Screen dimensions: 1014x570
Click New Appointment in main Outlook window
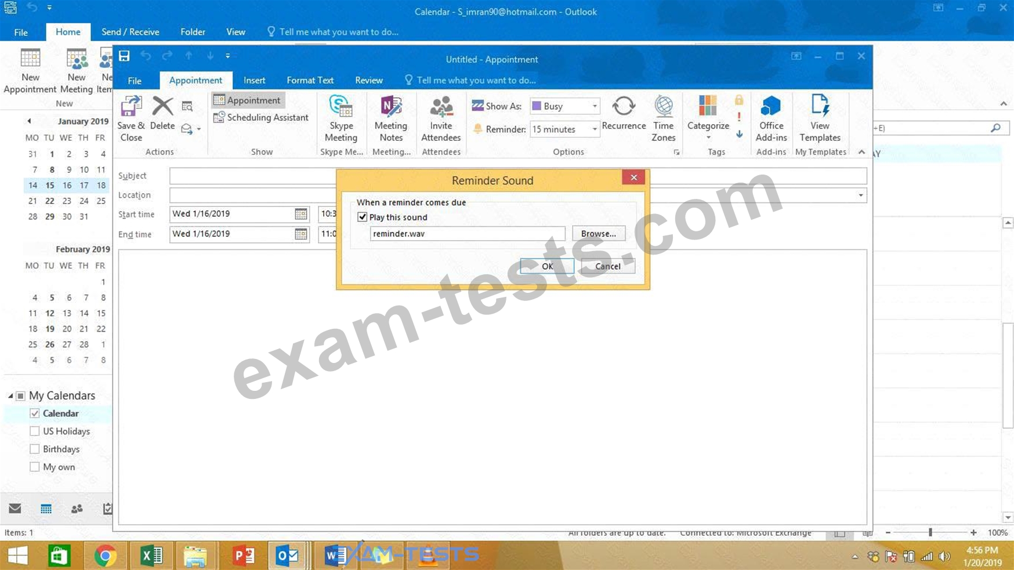[30, 71]
